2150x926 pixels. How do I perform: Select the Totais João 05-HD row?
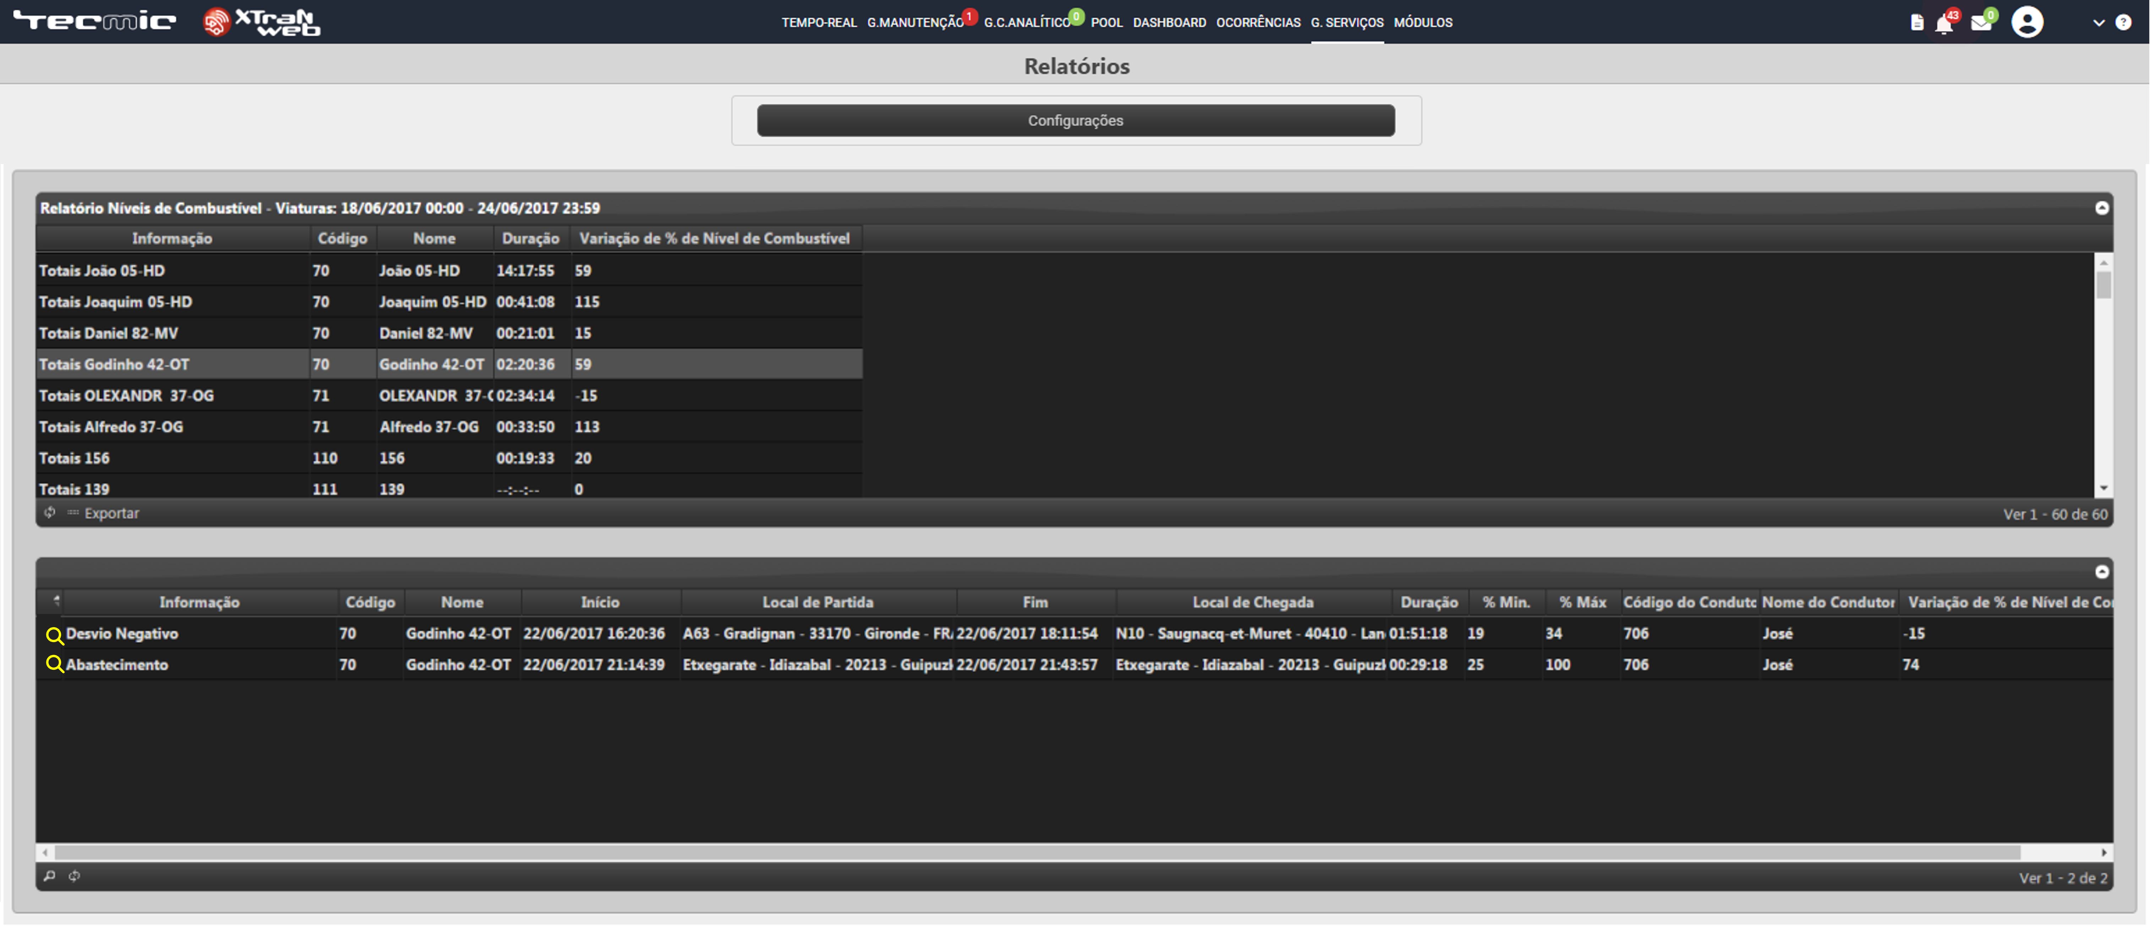pyautogui.click(x=449, y=270)
